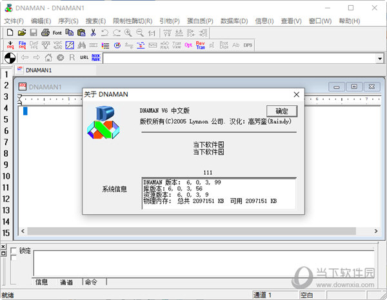The width and height of the screenshot is (387, 300).
Task: Zoom in using the plus magnifier icon
Action: point(128,33)
